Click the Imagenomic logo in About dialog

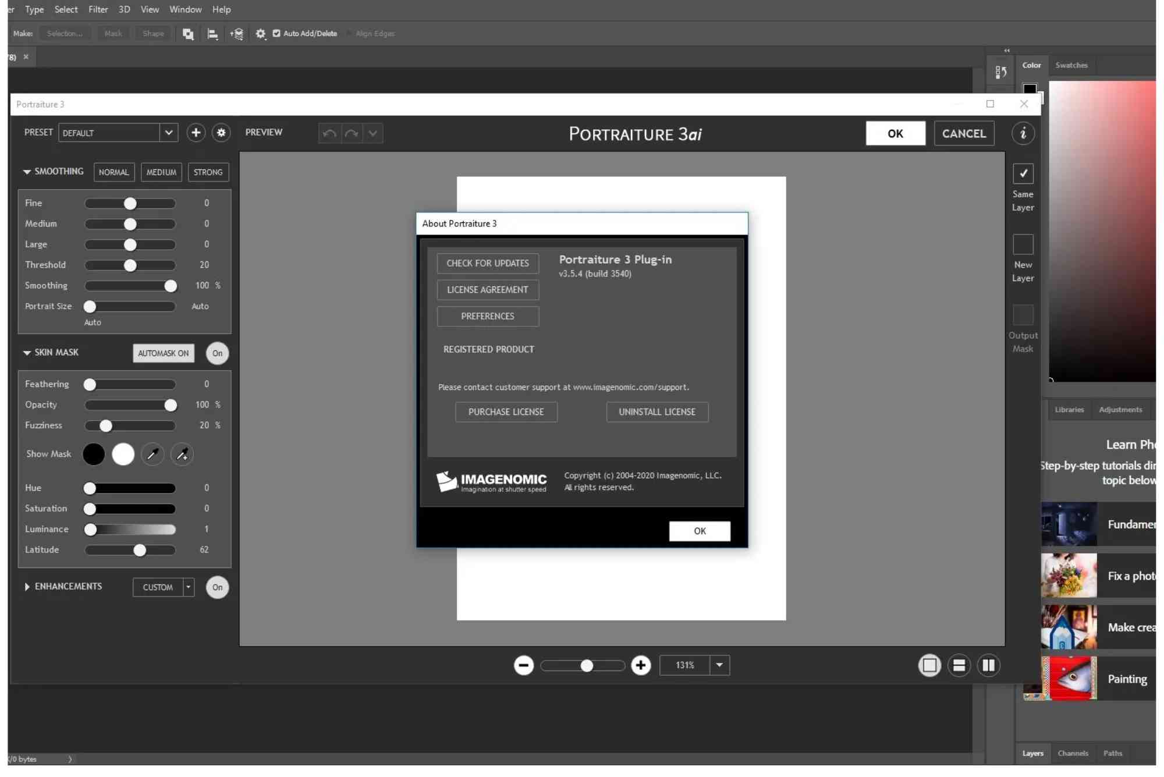(x=492, y=482)
